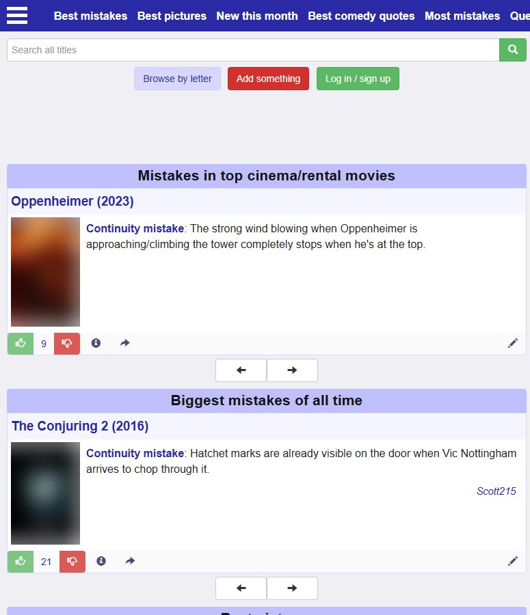Click the Log in / sign up button
Viewport: 530px width, 615px height.
point(358,79)
